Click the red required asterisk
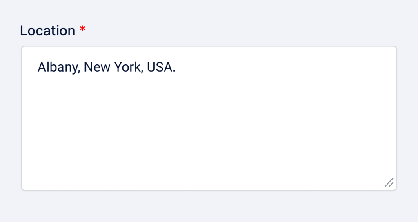This screenshot has width=418, height=222. click(x=83, y=30)
